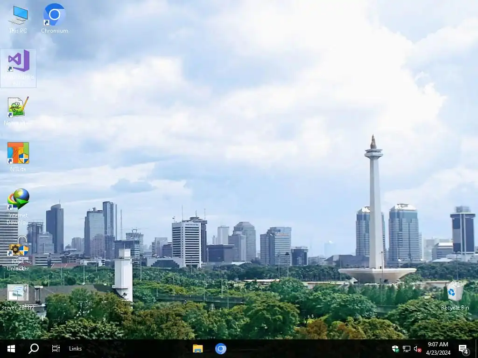Select the Internet Download Manager shortcut

point(18,207)
